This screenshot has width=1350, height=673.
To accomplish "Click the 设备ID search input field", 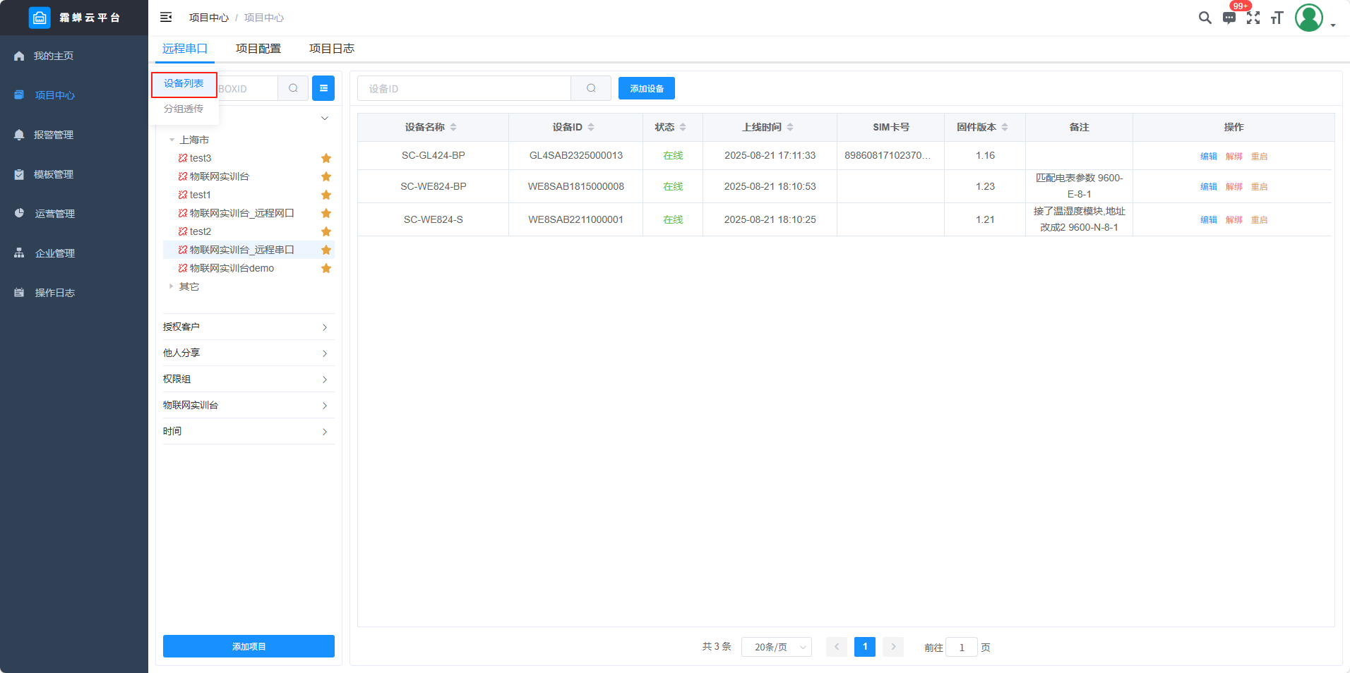I will tap(464, 88).
